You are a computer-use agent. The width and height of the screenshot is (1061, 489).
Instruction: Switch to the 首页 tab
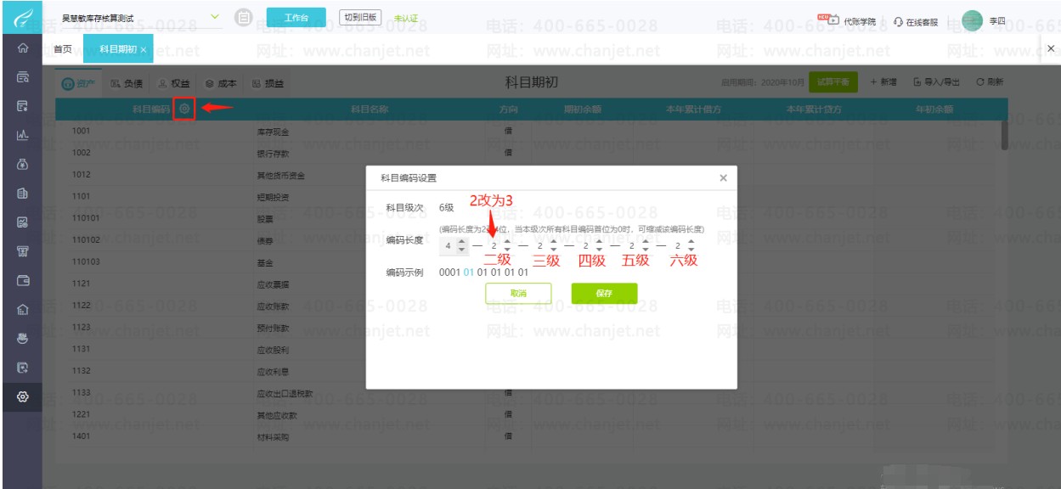point(63,49)
